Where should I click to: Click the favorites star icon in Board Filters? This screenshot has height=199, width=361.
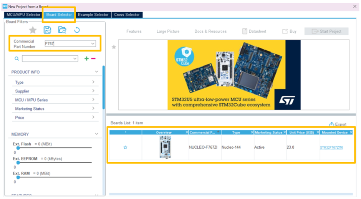tap(33, 30)
